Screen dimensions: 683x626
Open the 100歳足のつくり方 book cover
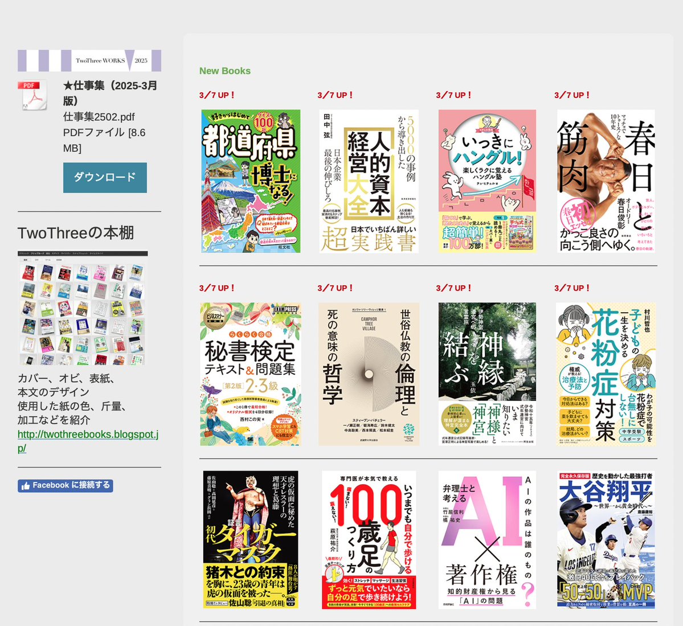coord(369,540)
